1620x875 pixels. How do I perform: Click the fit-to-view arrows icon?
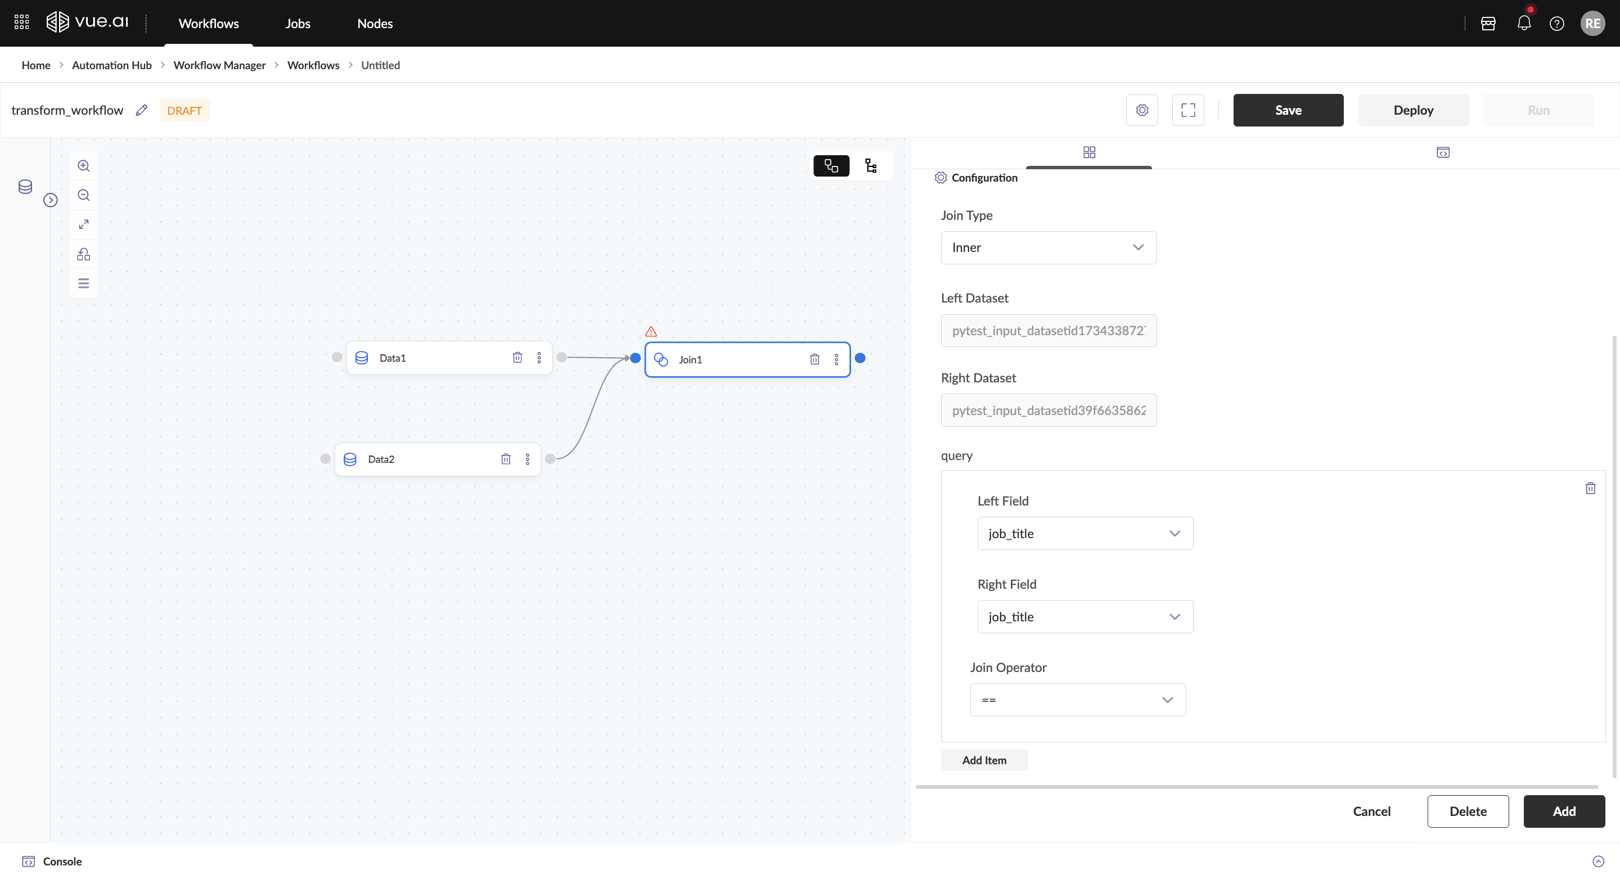pyautogui.click(x=84, y=224)
